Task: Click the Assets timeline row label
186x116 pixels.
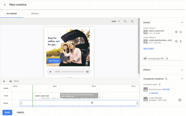Action: [6, 88]
